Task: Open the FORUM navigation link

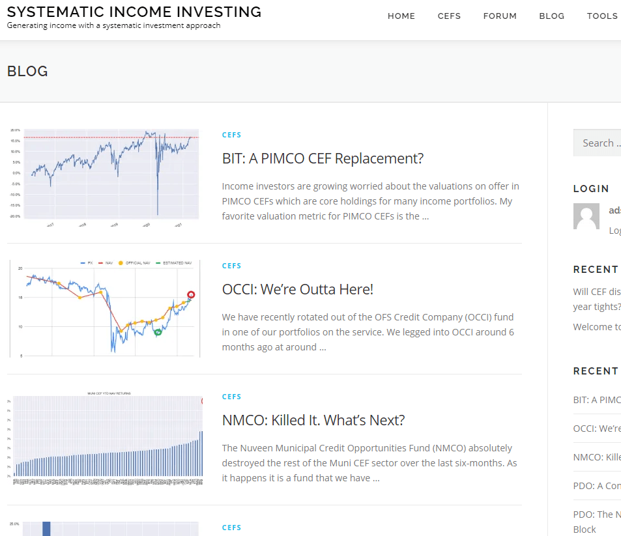Action: [500, 16]
